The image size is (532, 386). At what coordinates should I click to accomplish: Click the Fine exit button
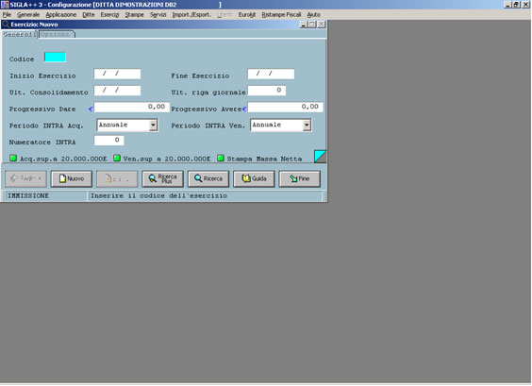click(300, 178)
